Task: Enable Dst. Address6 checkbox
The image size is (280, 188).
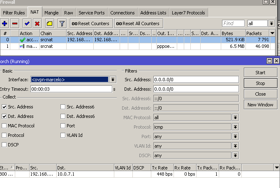Action: pyautogui.click(x=63, y=116)
